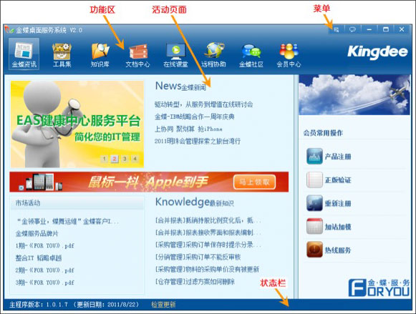Open news link 金蝶-IBM战略合作一周年庆典
Viewport: 416px width, 314px height.
[195, 117]
